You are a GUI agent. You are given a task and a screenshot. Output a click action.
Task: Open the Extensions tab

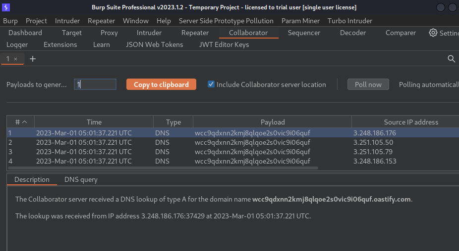click(x=60, y=44)
